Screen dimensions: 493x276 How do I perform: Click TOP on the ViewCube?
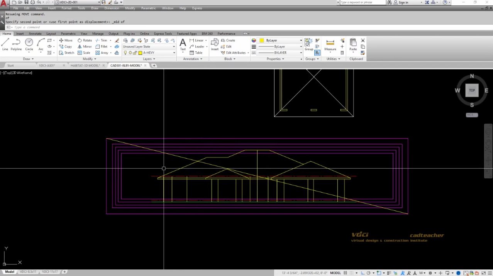coord(472,90)
